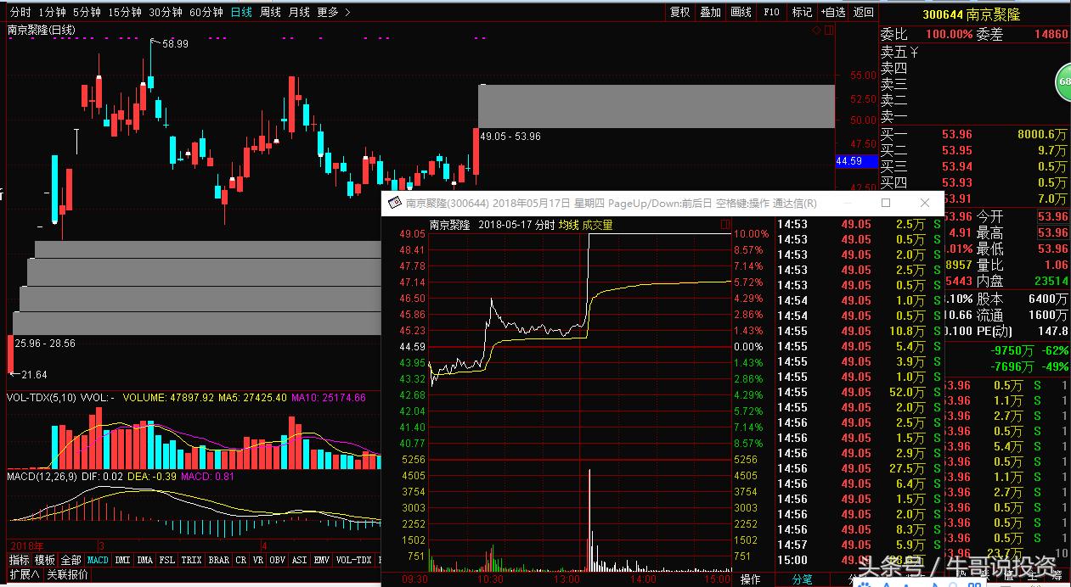Close the 南京聚隆 intraday popup window

(925, 204)
